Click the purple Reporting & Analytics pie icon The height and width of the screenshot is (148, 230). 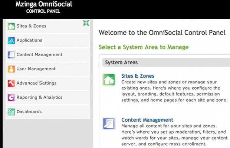pos(11,98)
